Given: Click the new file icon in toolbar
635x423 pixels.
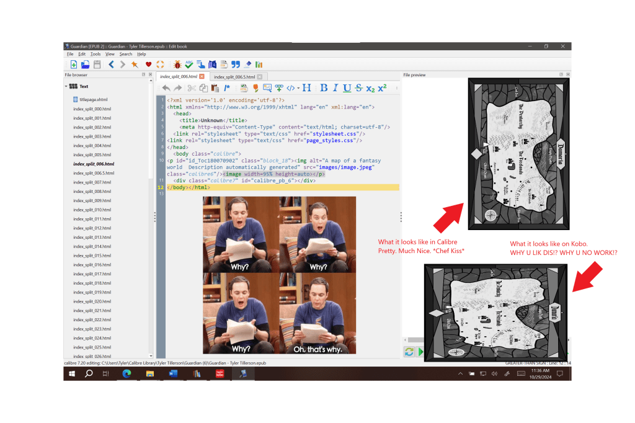Looking at the screenshot, I should pyautogui.click(x=73, y=64).
